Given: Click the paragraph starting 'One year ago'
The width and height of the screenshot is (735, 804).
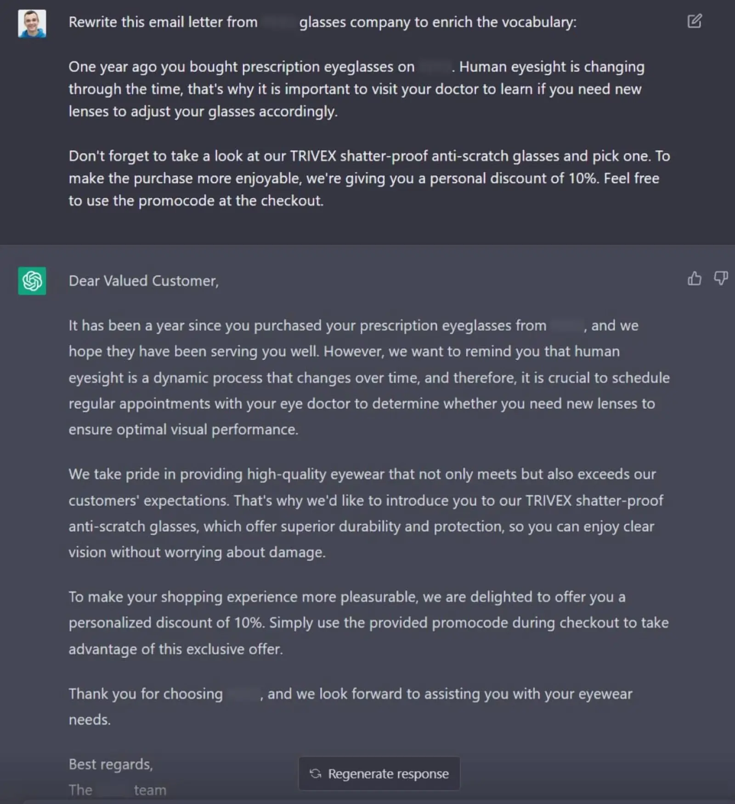Looking at the screenshot, I should tap(356, 89).
